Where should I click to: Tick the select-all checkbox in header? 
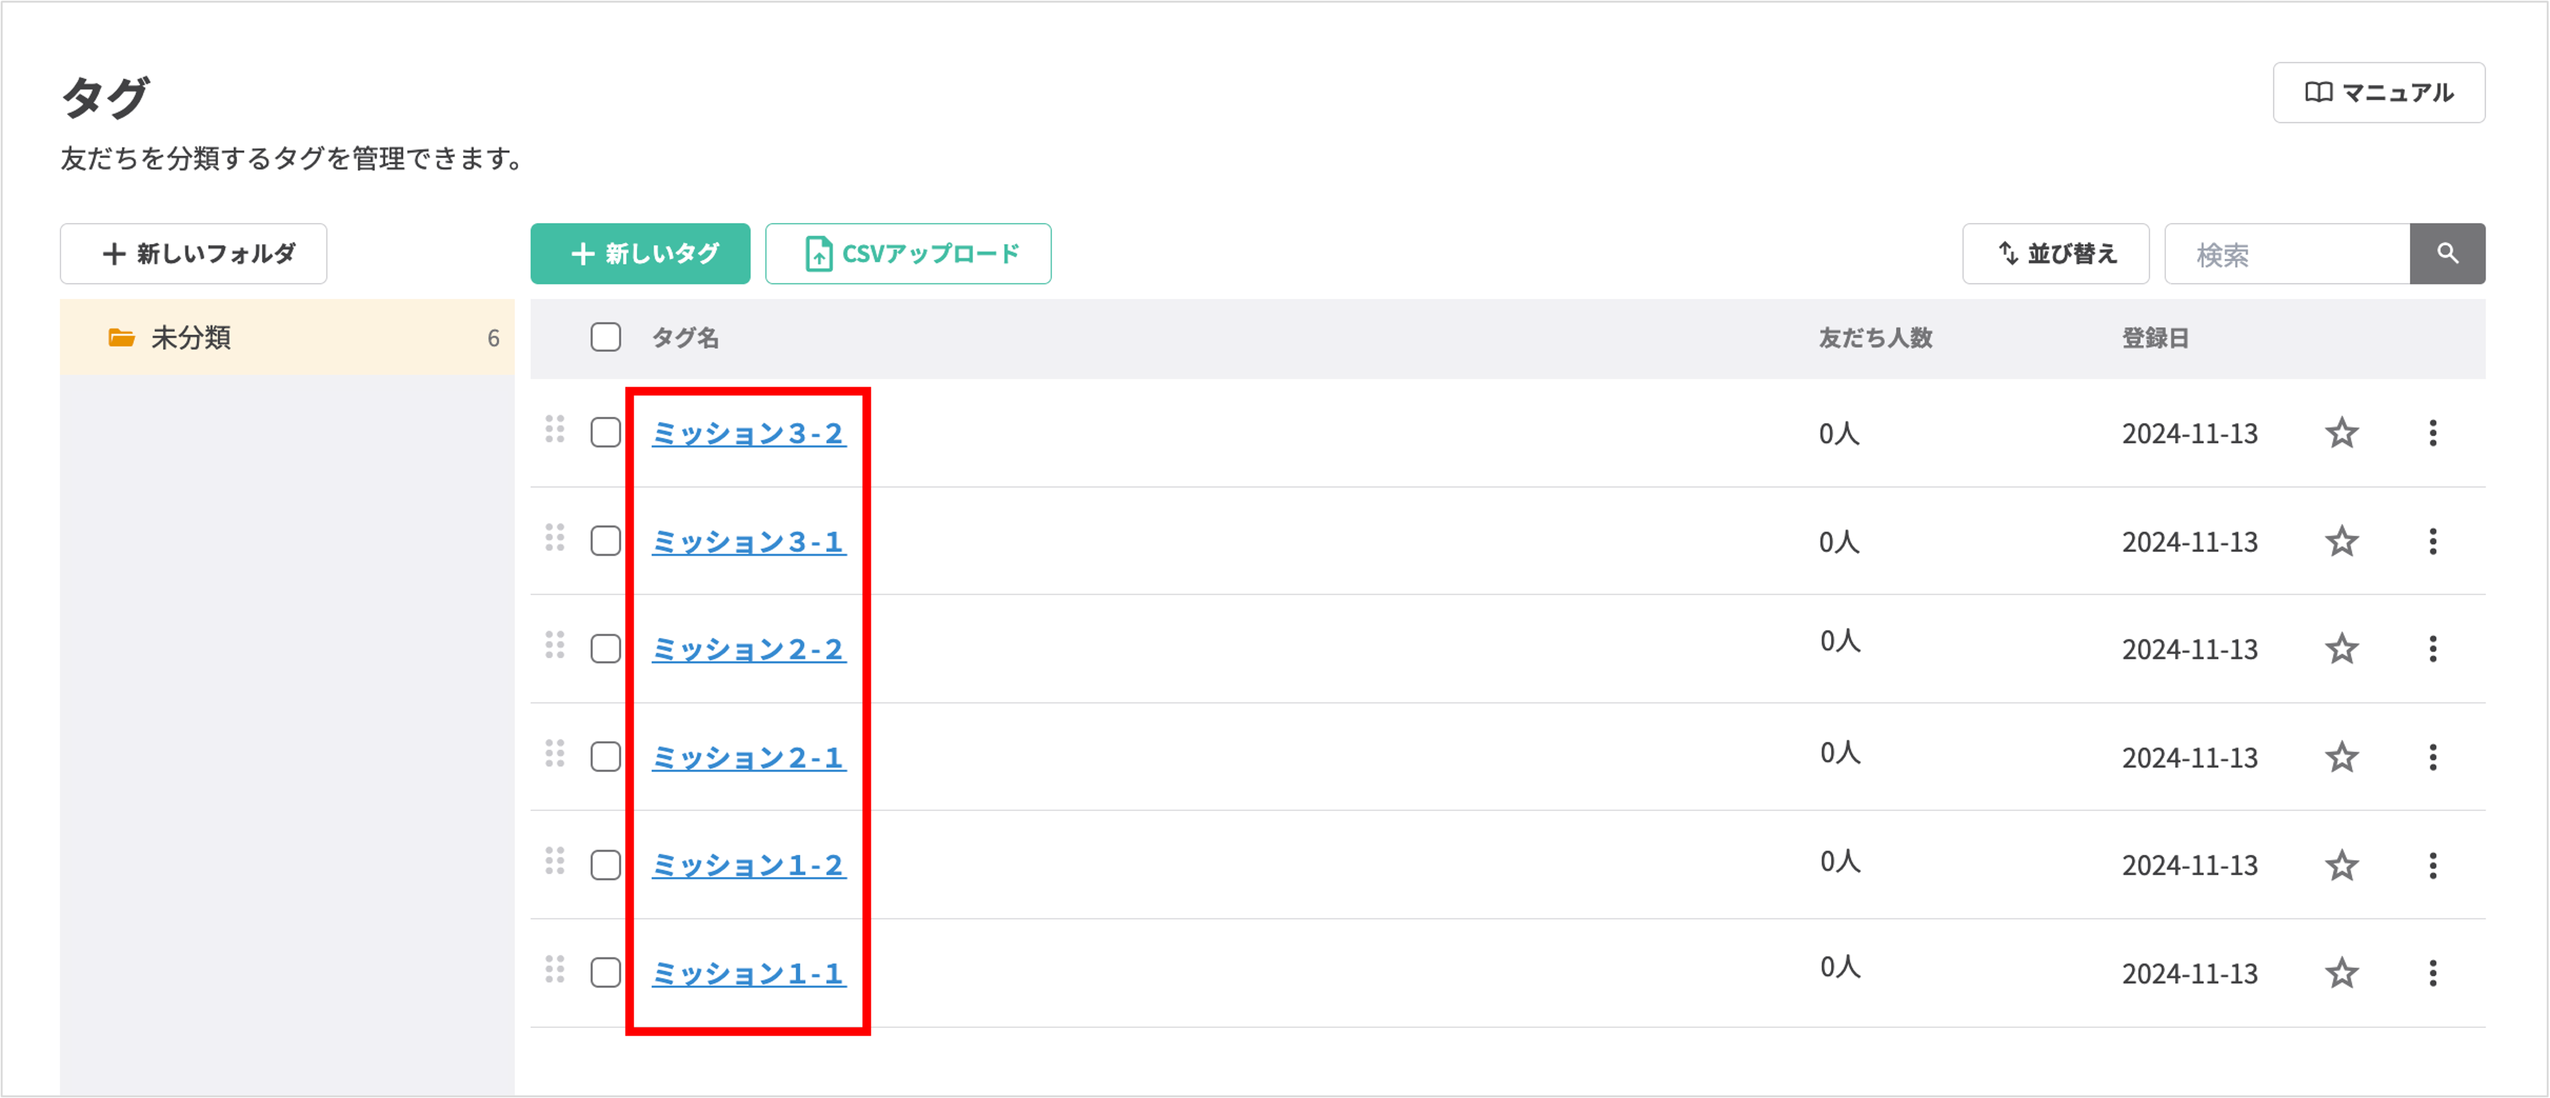tap(606, 338)
